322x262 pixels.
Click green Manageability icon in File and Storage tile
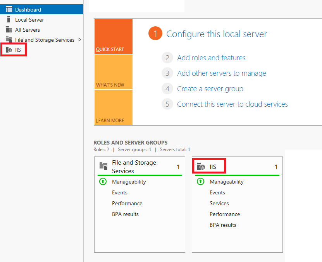coord(103,182)
